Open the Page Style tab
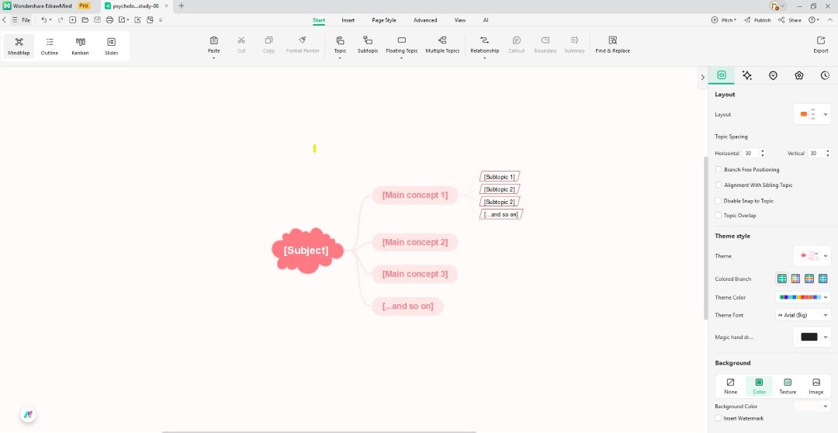The width and height of the screenshot is (838, 433). (x=384, y=20)
